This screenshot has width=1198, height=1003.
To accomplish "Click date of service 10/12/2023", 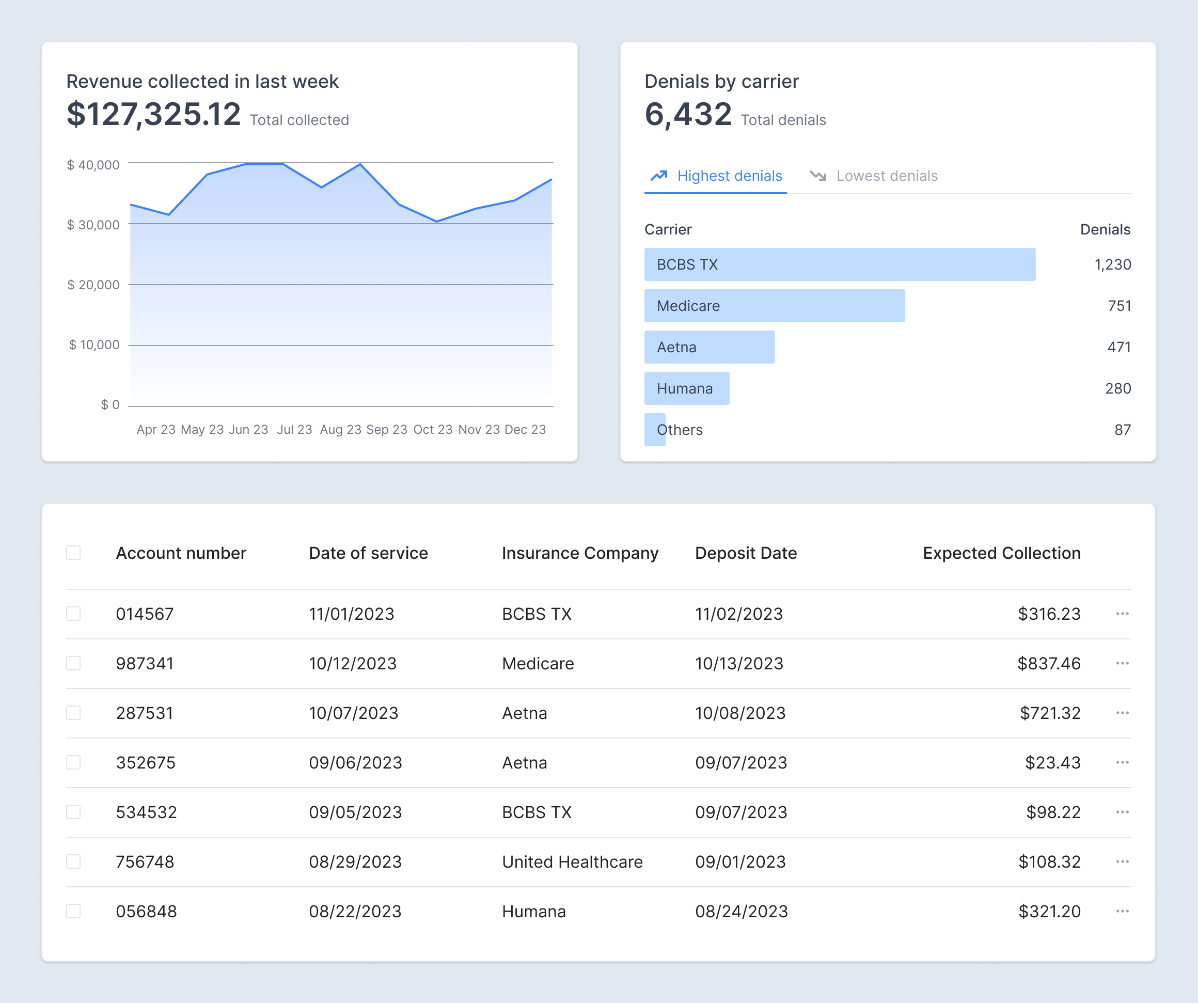I will pyautogui.click(x=353, y=664).
